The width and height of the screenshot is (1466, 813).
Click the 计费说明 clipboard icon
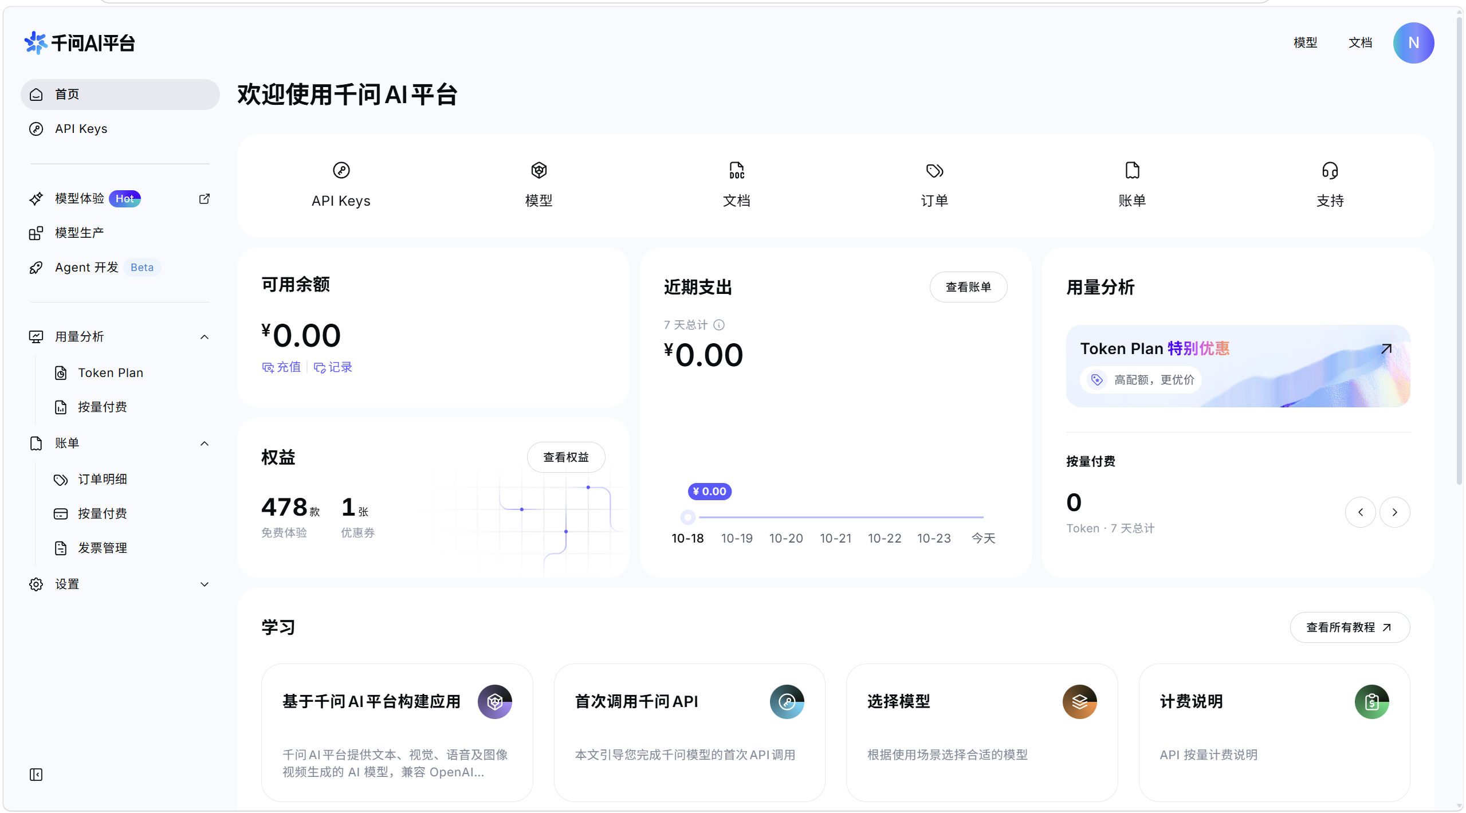1371,701
